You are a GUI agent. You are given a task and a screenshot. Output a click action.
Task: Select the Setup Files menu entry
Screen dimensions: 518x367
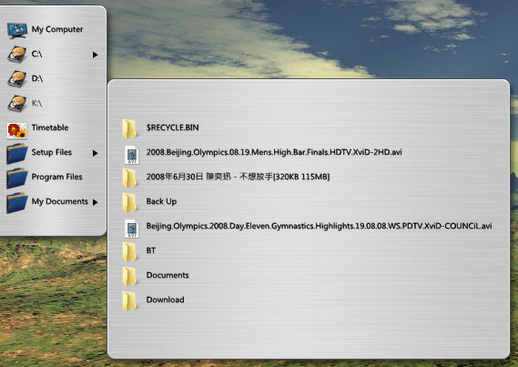[53, 153]
